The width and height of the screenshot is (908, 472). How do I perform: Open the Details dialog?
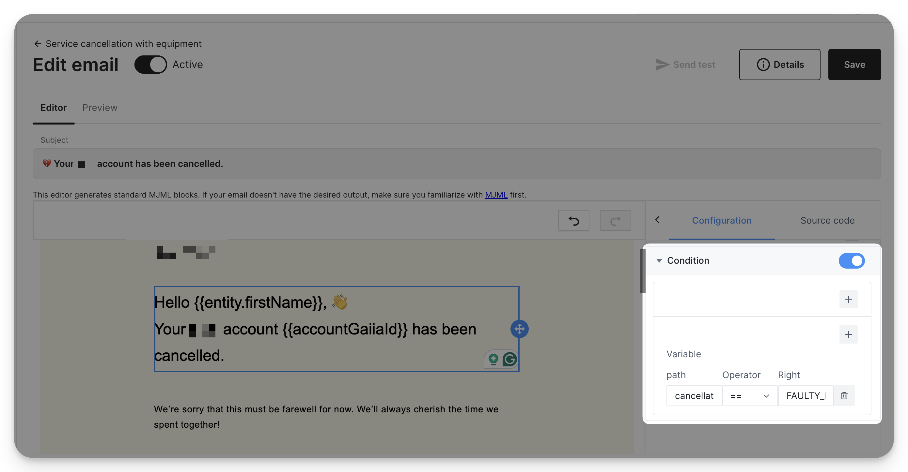pyautogui.click(x=779, y=65)
